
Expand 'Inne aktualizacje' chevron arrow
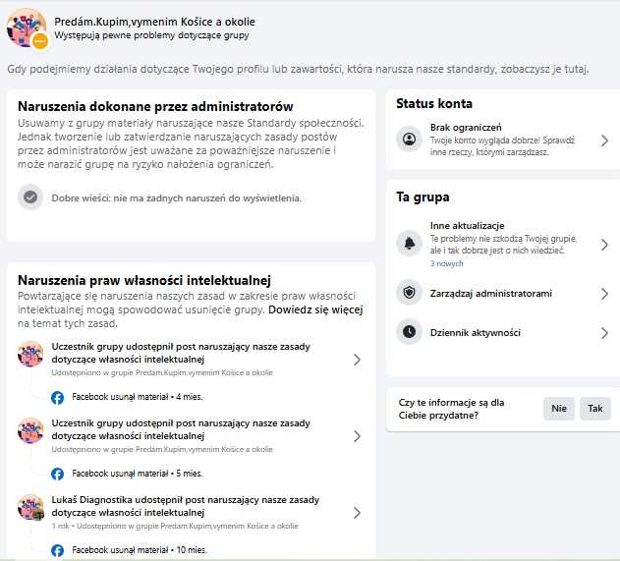(604, 244)
